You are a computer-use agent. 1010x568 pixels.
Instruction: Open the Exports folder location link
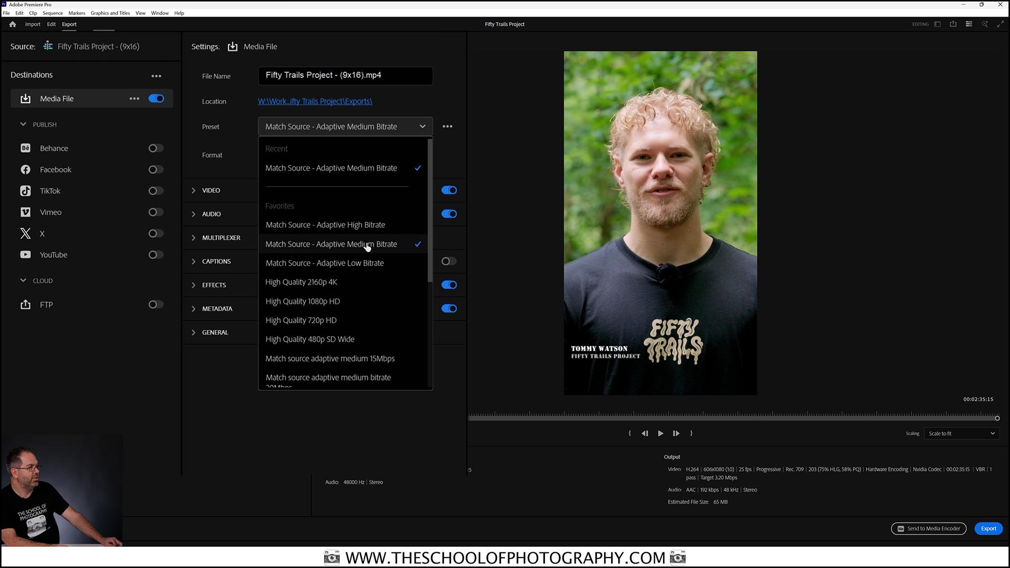pyautogui.click(x=315, y=101)
